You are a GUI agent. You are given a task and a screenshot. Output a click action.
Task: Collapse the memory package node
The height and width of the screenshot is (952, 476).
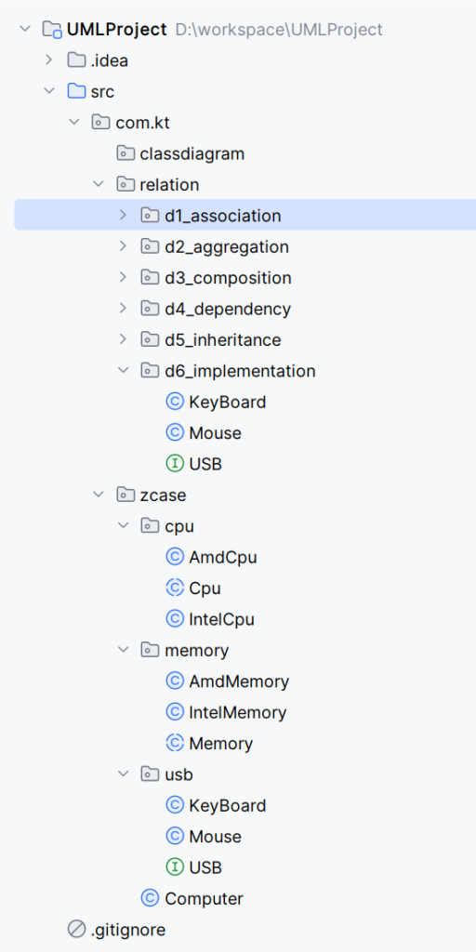[x=124, y=650]
